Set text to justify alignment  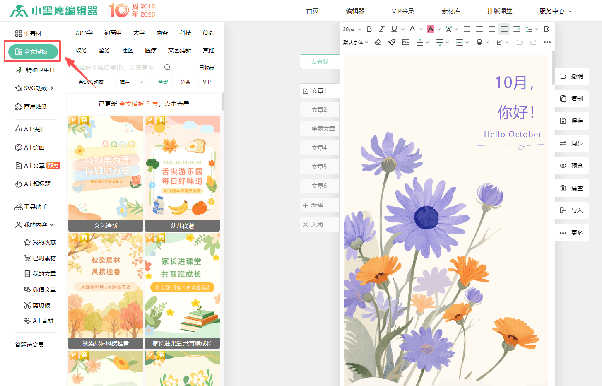(504, 29)
